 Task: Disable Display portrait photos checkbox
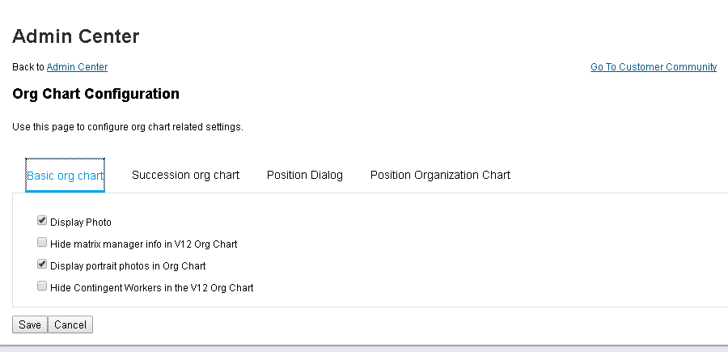point(42,265)
